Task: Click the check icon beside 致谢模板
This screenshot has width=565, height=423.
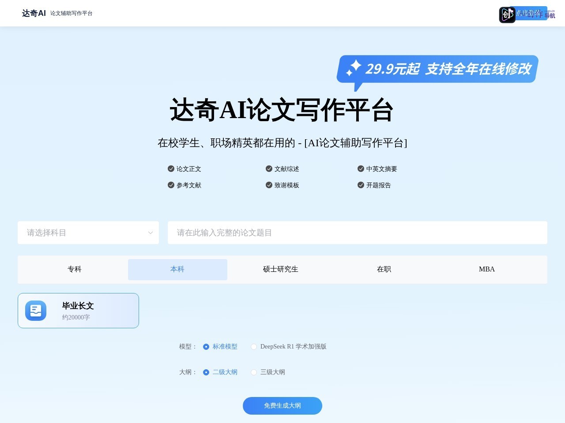Action: [269, 185]
